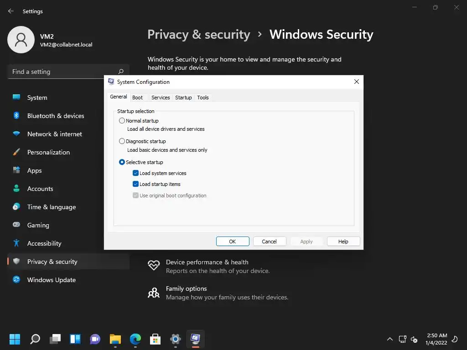Click Cancel in System Configuration
This screenshot has width=467, height=350.
coord(270,242)
